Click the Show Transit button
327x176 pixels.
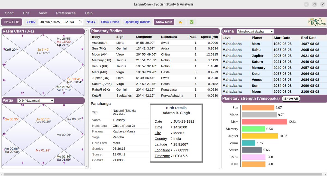pyautogui.click(x=110, y=22)
